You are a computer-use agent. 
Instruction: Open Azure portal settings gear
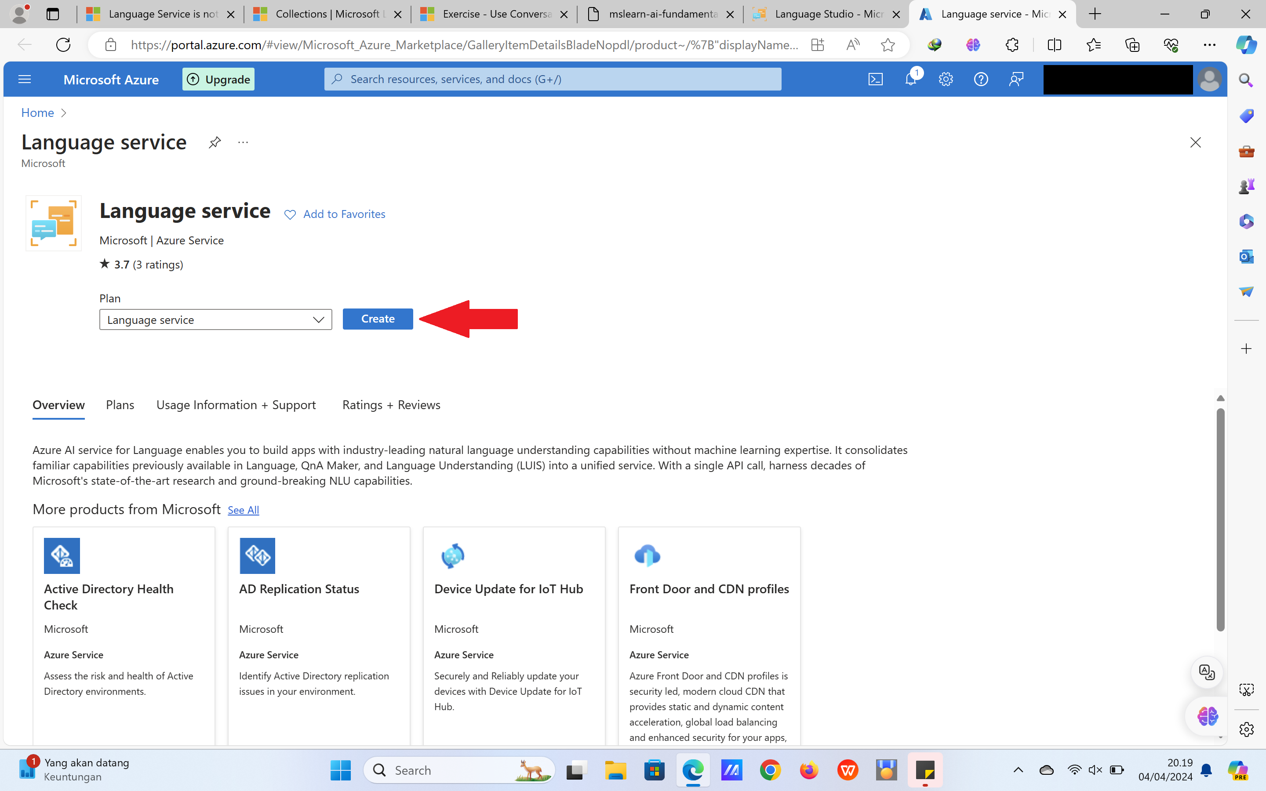tap(945, 79)
